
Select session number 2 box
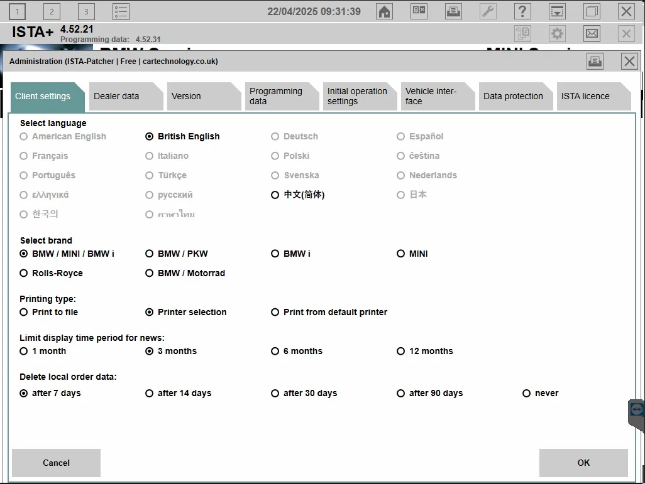(x=52, y=11)
